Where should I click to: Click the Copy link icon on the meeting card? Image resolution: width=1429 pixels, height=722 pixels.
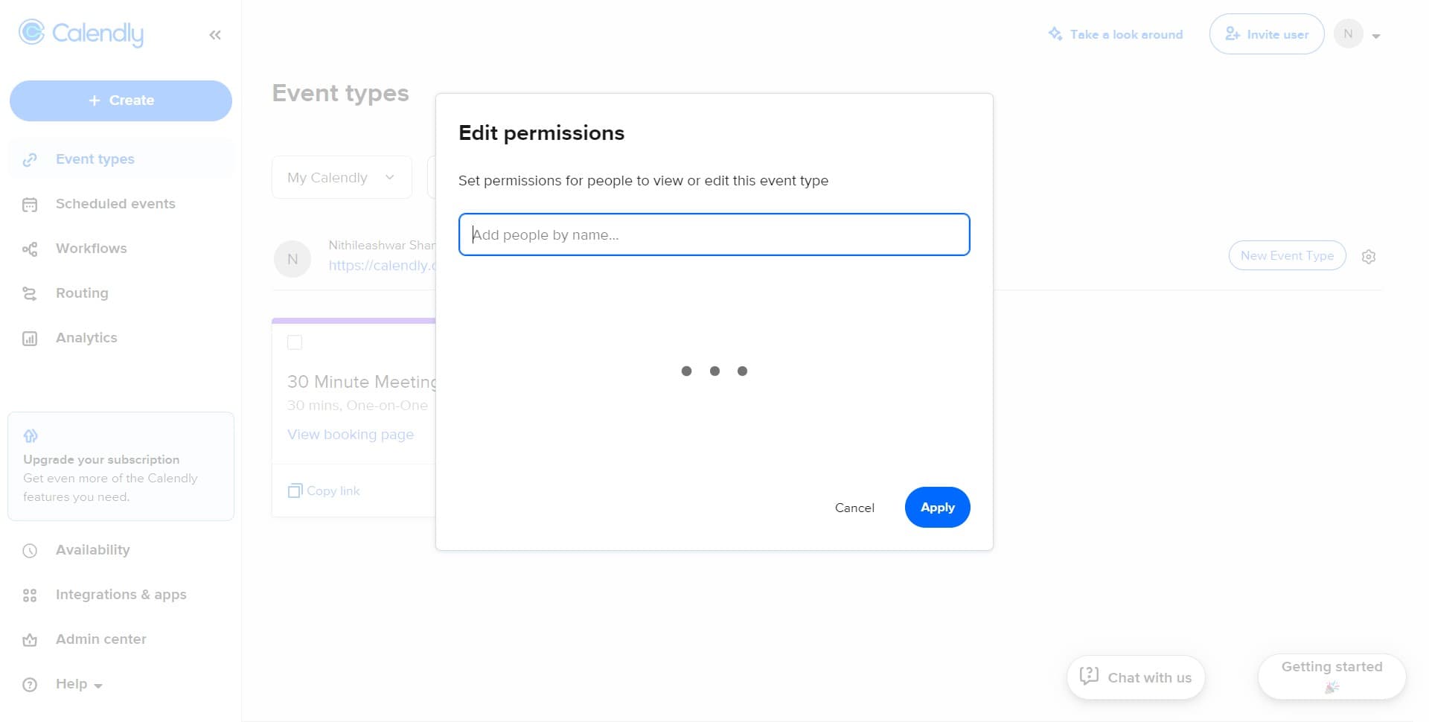point(293,491)
